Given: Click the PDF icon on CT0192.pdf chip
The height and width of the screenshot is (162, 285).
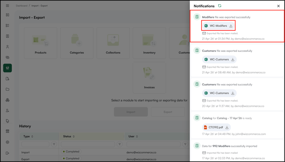Looking at the screenshot, I should [205, 127].
